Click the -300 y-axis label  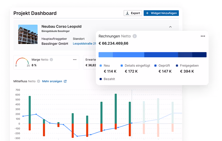click(x=18, y=138)
